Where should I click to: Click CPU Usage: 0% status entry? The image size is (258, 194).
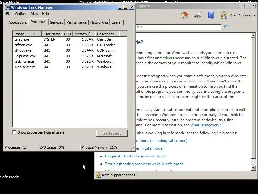coord(59,147)
